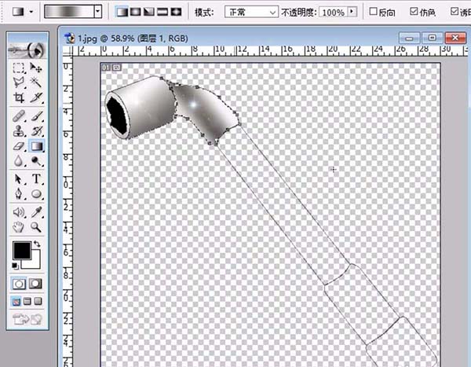Open the gradient picker dropdown arrow
The height and width of the screenshot is (367, 471).
97,13
